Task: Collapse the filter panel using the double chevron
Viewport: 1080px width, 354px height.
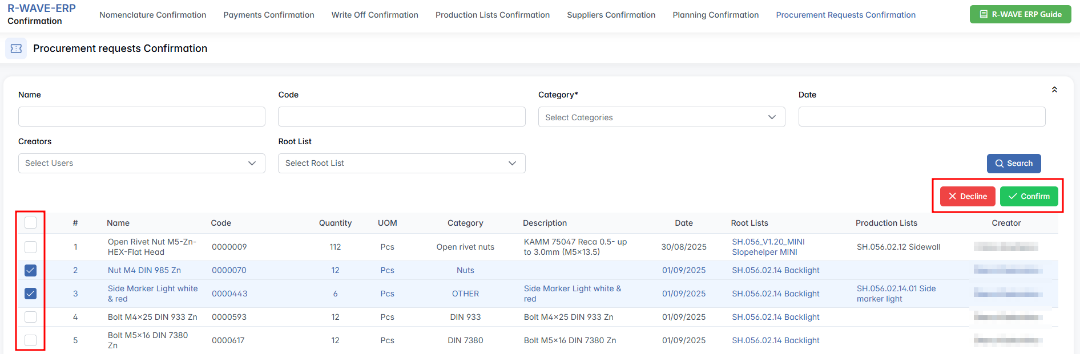Action: point(1054,89)
